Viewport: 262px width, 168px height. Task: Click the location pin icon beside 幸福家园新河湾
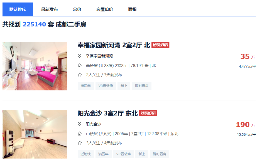[x=80, y=56]
